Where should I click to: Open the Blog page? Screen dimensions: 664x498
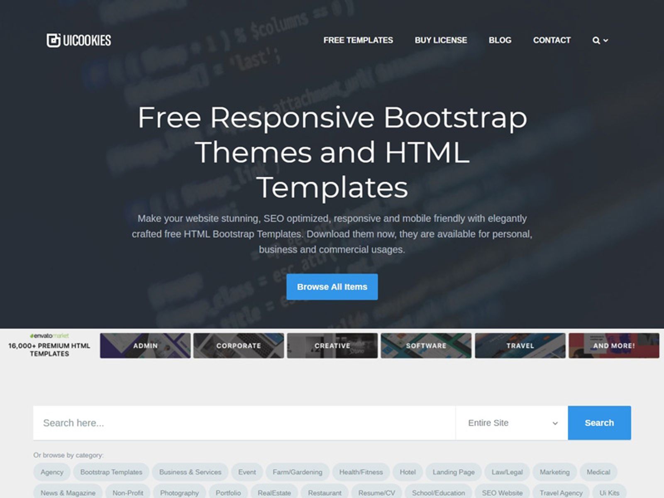(500, 40)
